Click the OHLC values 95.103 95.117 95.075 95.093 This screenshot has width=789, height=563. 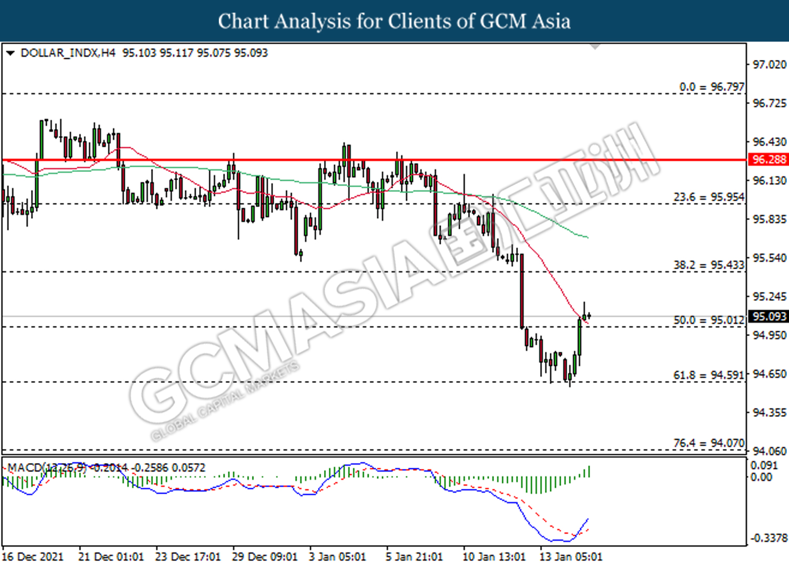[195, 53]
